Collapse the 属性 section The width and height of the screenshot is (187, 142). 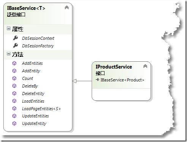8,28
